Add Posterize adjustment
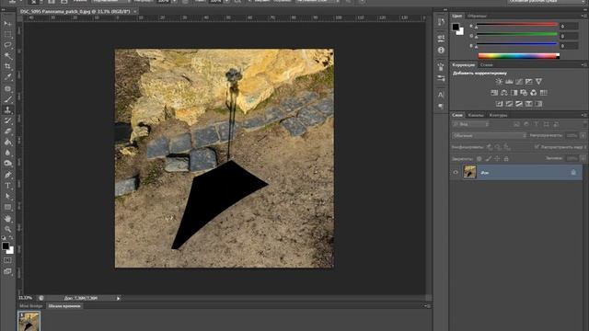Screen dimensions: 589x331 coord(509,104)
